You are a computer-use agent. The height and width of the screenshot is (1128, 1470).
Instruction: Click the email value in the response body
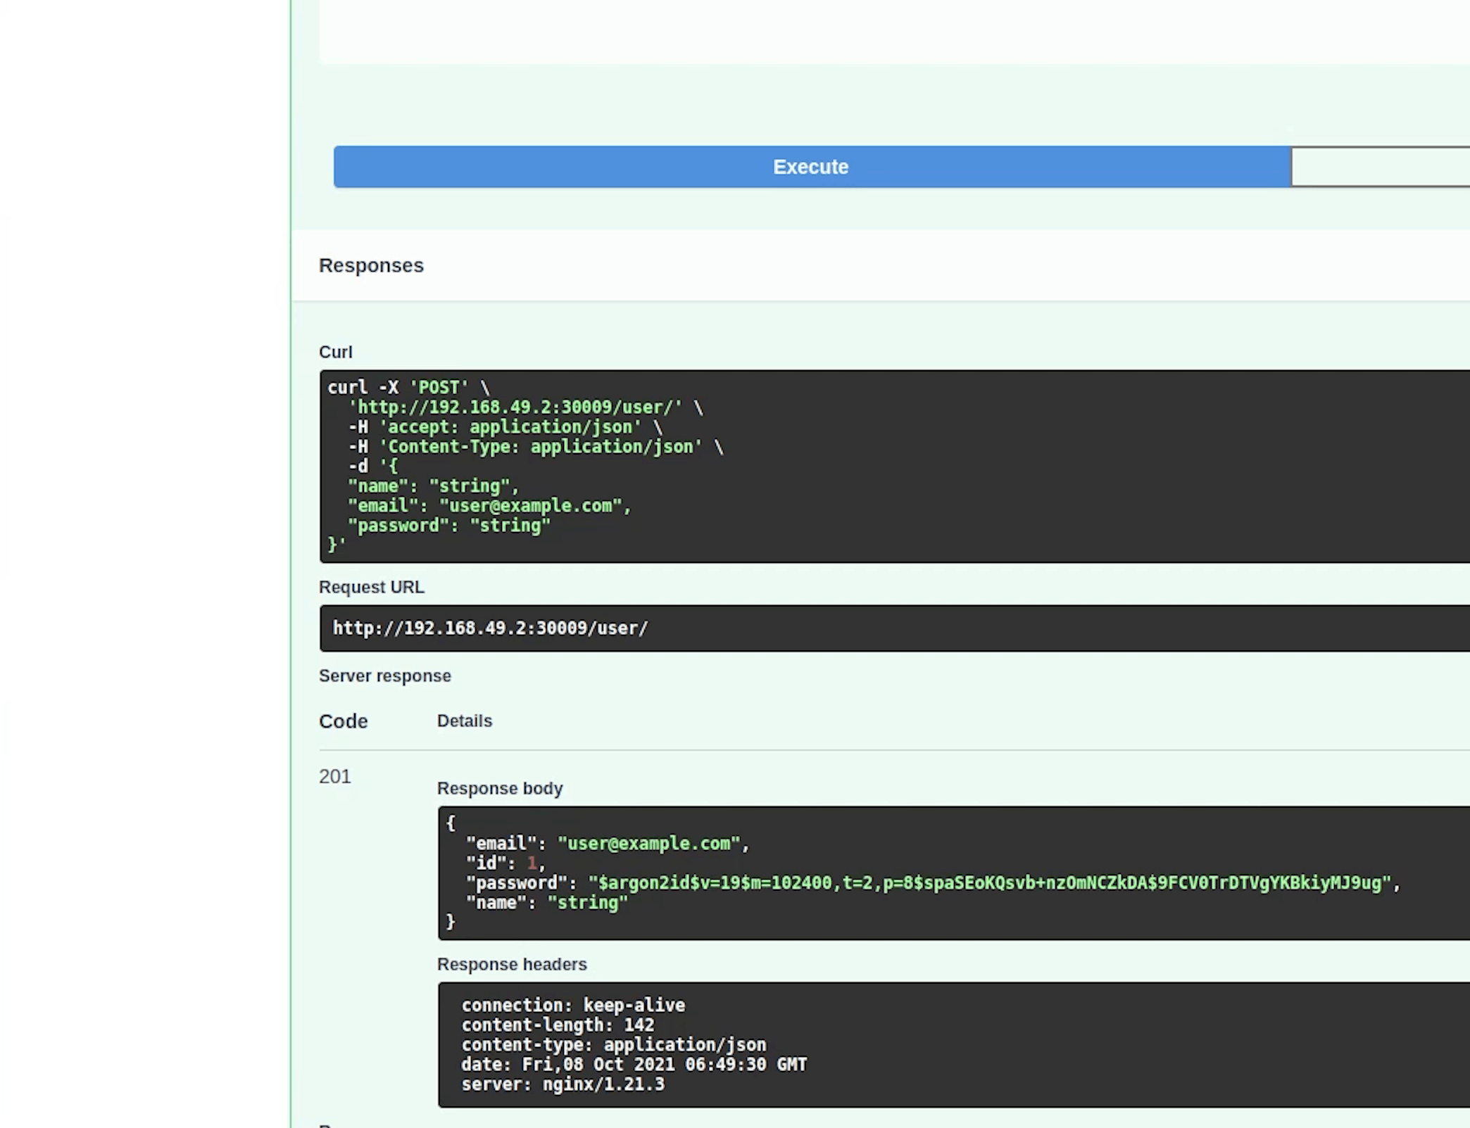tap(648, 844)
